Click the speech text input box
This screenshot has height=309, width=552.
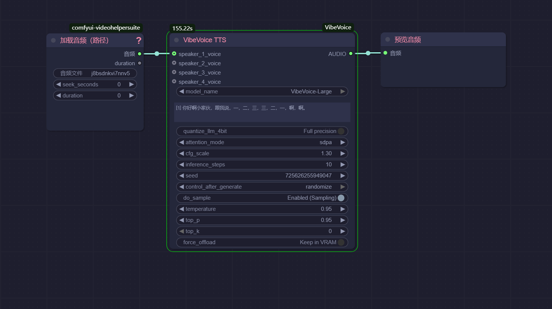click(x=262, y=112)
